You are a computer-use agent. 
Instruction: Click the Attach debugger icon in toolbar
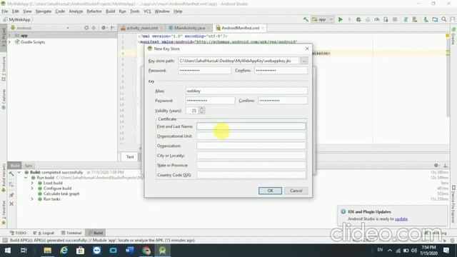click(x=386, y=19)
